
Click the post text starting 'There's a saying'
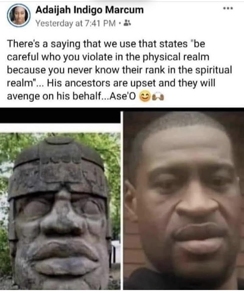point(119,70)
